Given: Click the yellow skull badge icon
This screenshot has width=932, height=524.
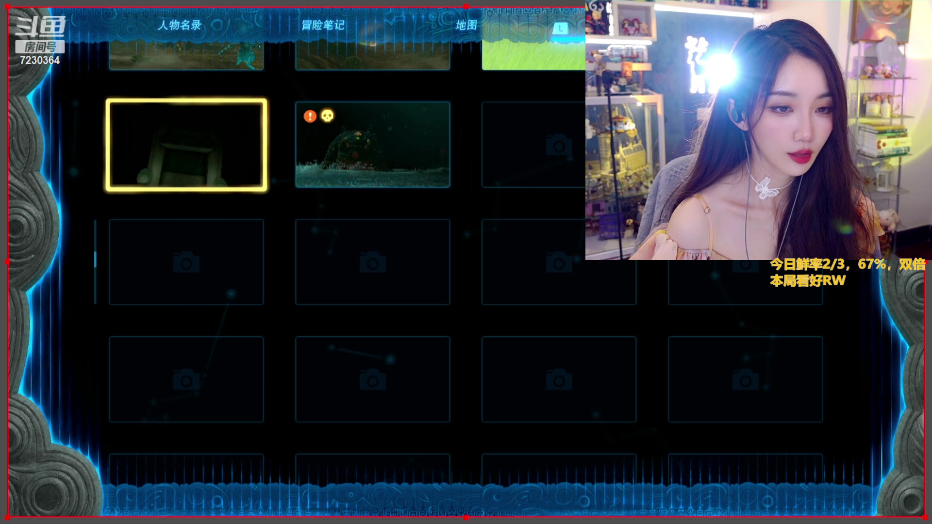Looking at the screenshot, I should [328, 116].
